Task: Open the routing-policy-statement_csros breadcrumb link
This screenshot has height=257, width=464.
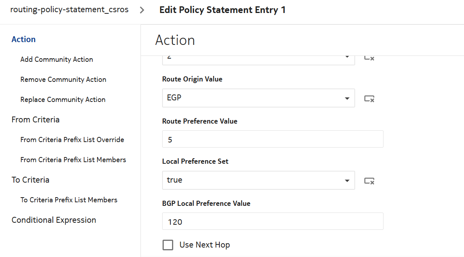Action: pos(69,10)
